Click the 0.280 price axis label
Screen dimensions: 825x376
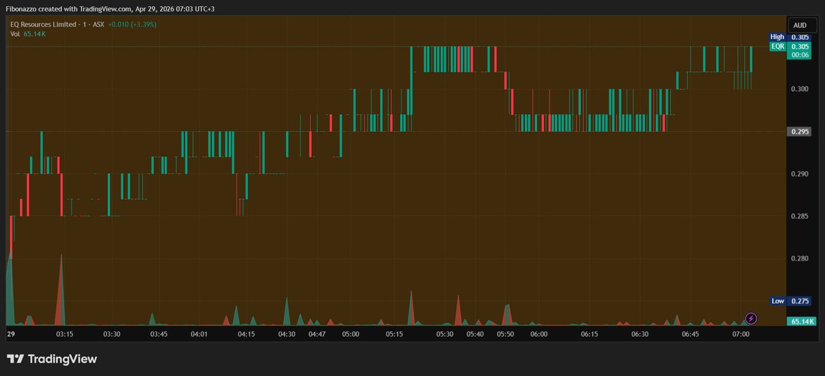(800, 259)
